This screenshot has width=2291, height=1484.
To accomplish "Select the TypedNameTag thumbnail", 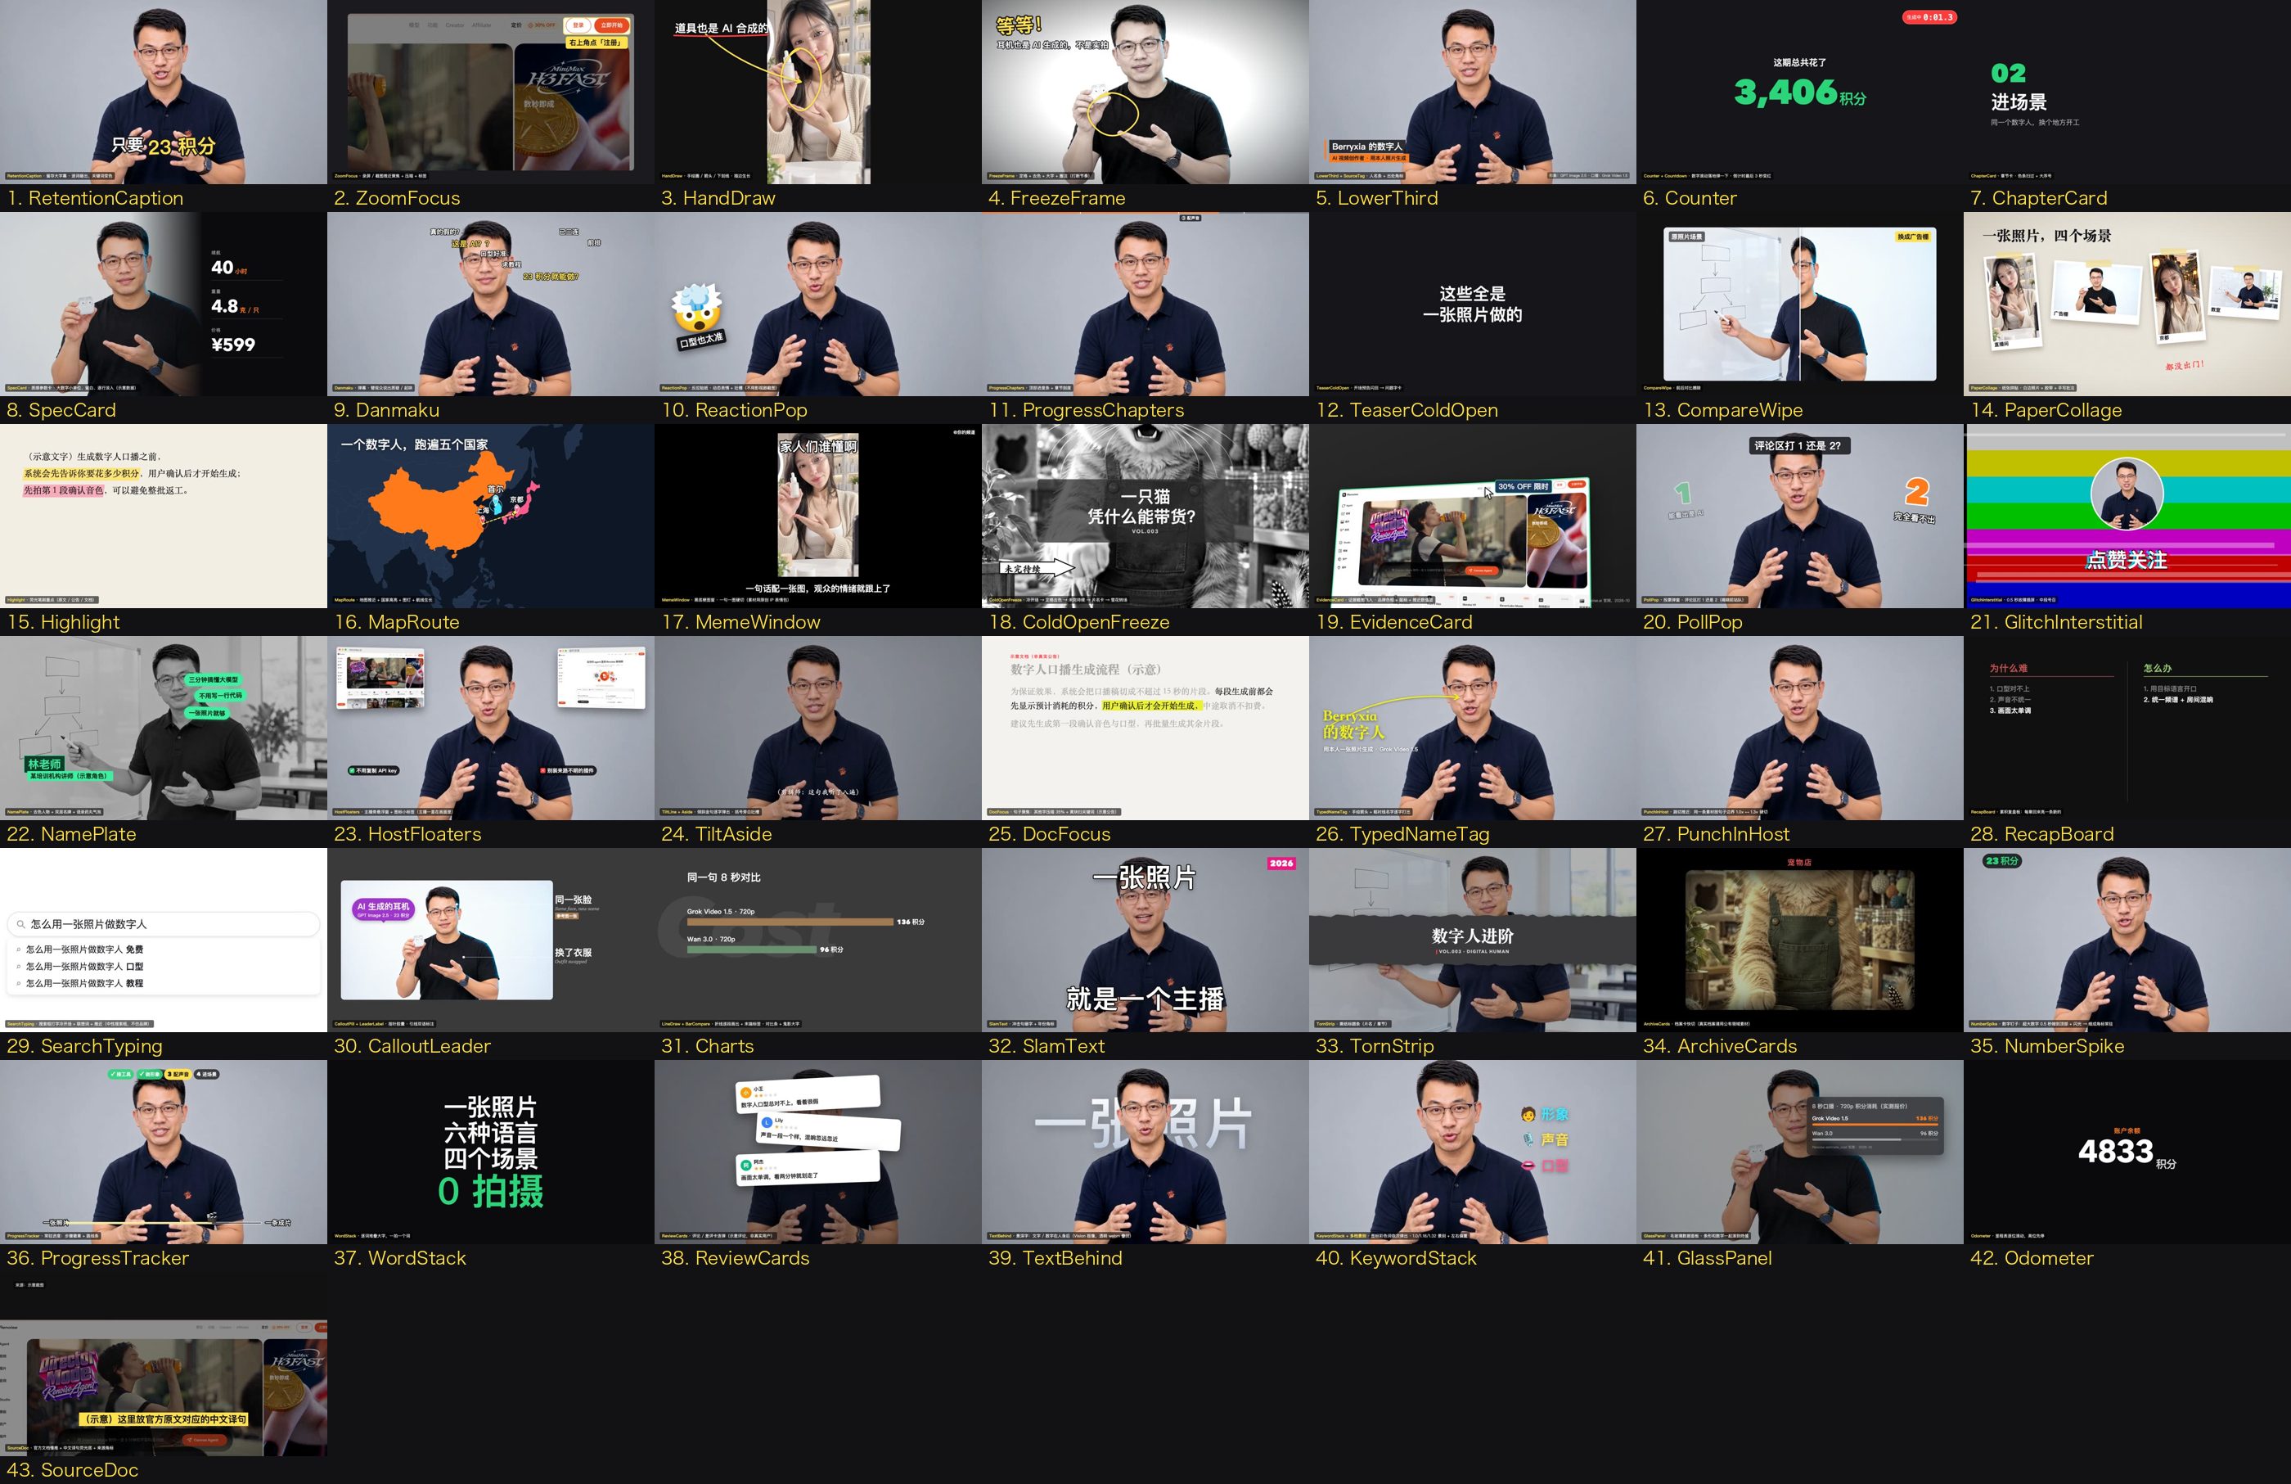I will [x=1473, y=727].
